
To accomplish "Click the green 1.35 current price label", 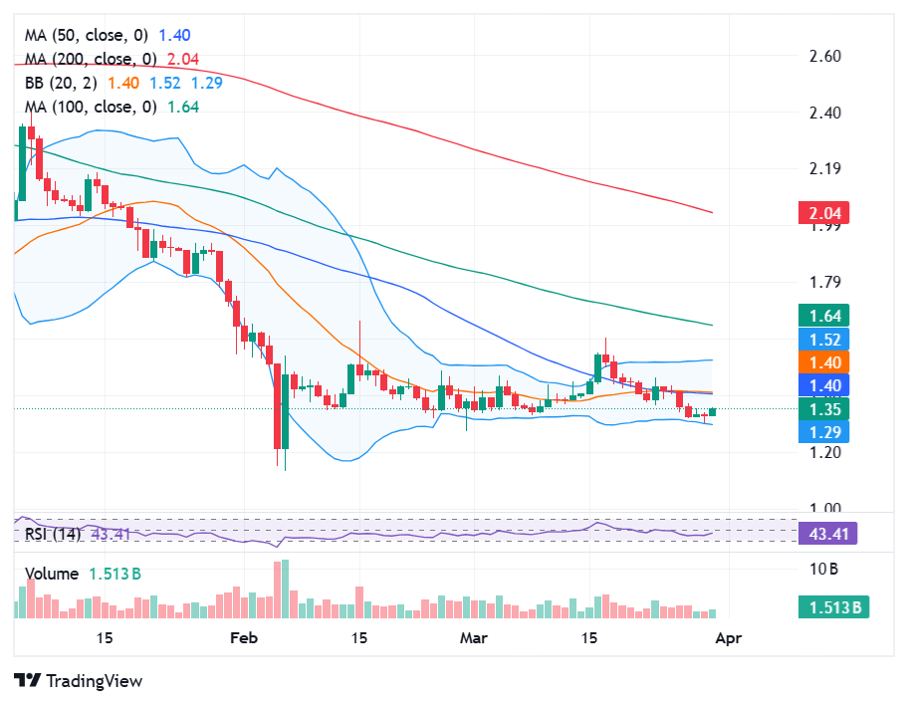I will 822,409.
